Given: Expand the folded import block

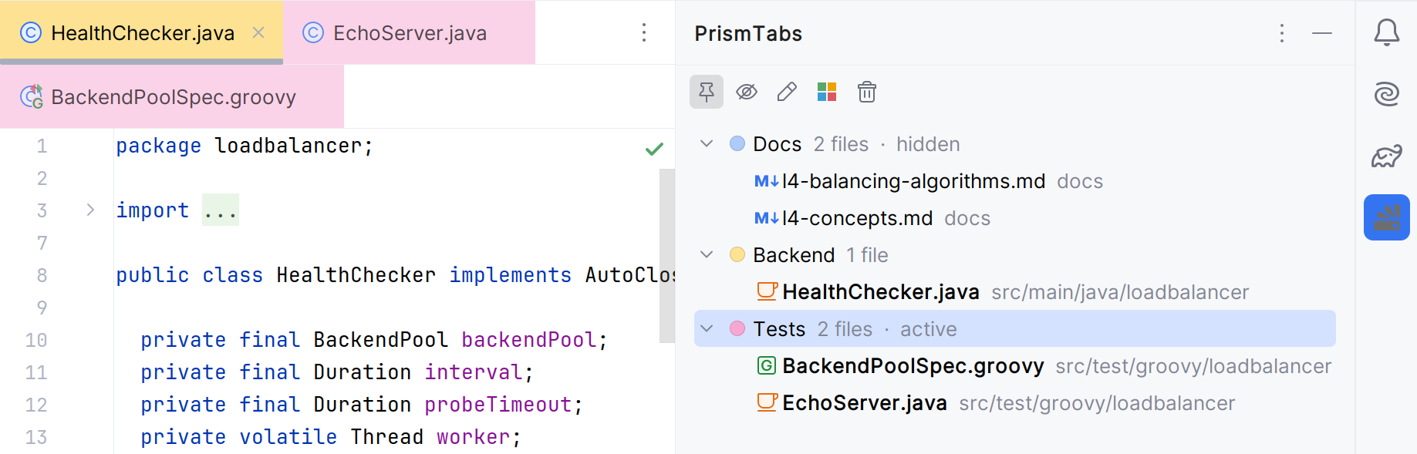Looking at the screenshot, I should [x=90, y=210].
